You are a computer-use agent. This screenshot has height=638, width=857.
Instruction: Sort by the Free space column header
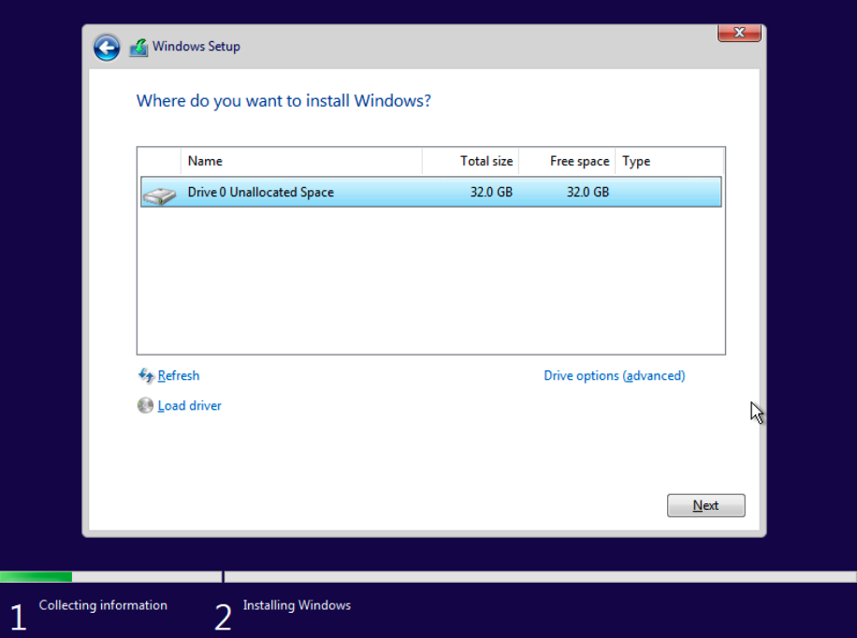(x=567, y=161)
